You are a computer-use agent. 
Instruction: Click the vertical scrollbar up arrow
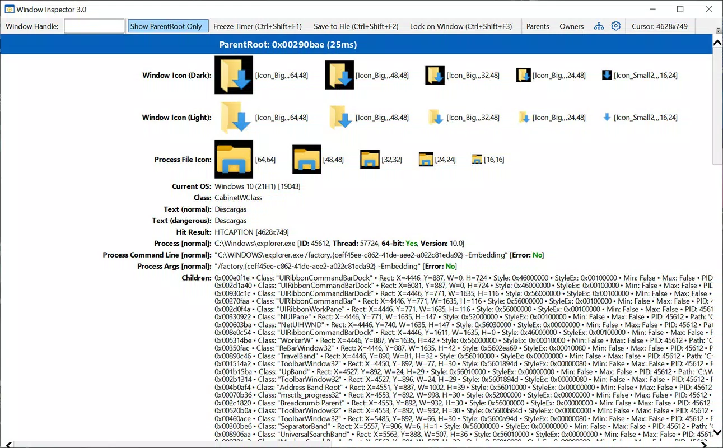pyautogui.click(x=717, y=43)
